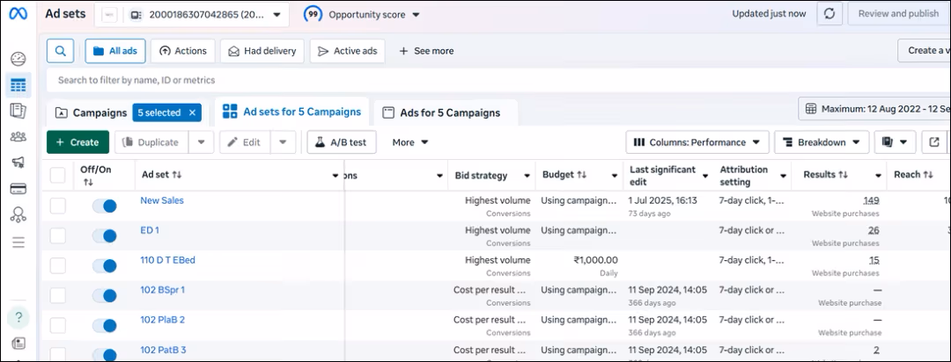The height and width of the screenshot is (362, 951).
Task: Open the date range Maximum selector
Action: click(x=874, y=109)
